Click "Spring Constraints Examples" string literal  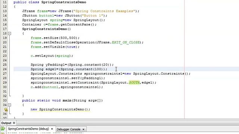105,11
